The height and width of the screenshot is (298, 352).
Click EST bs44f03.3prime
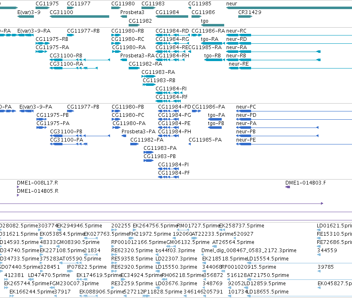[x=175, y=251]
